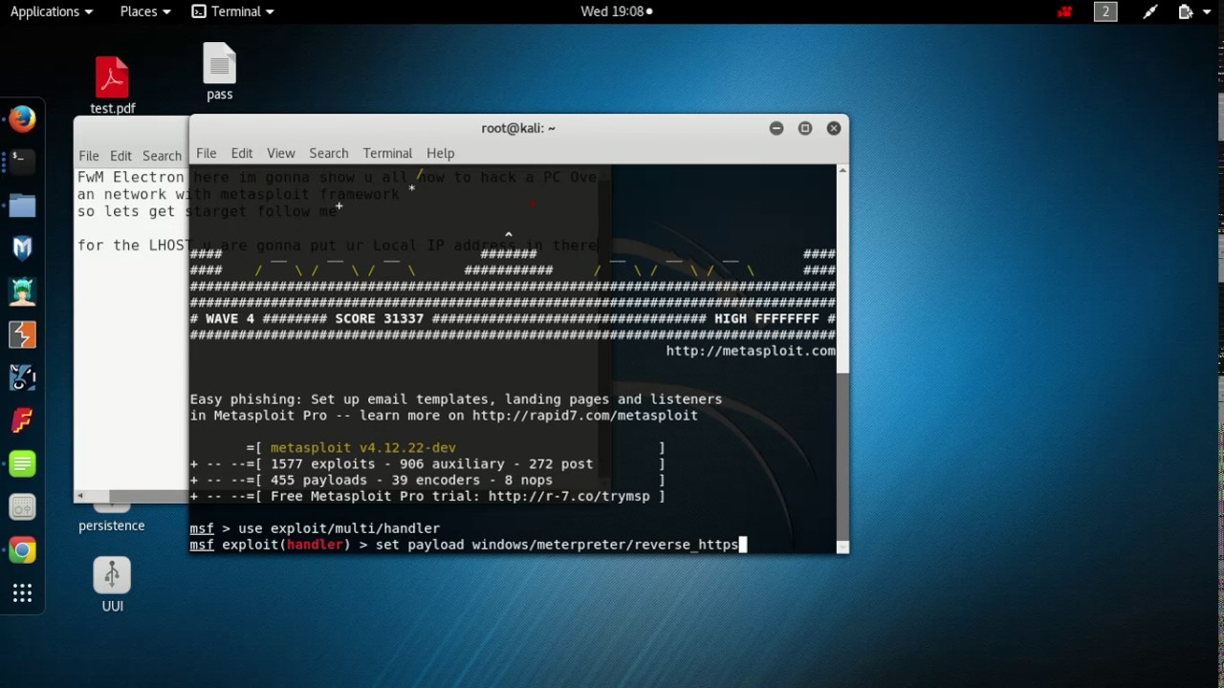Open Edit menu in background text editor
This screenshot has height=688, width=1224.
pos(120,156)
